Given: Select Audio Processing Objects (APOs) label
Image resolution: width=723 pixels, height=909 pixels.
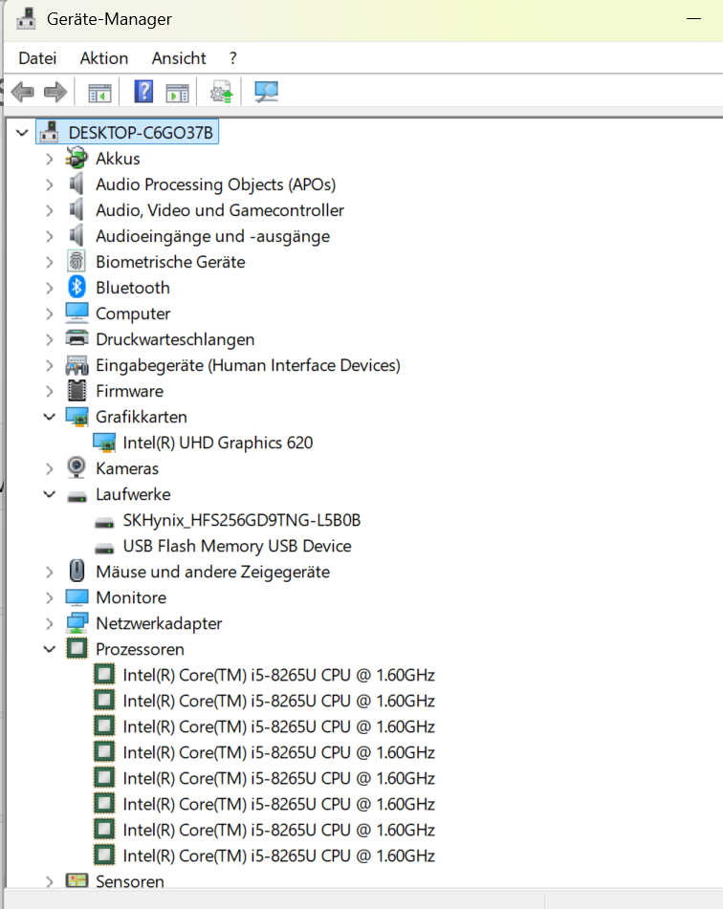Looking at the screenshot, I should coord(215,184).
